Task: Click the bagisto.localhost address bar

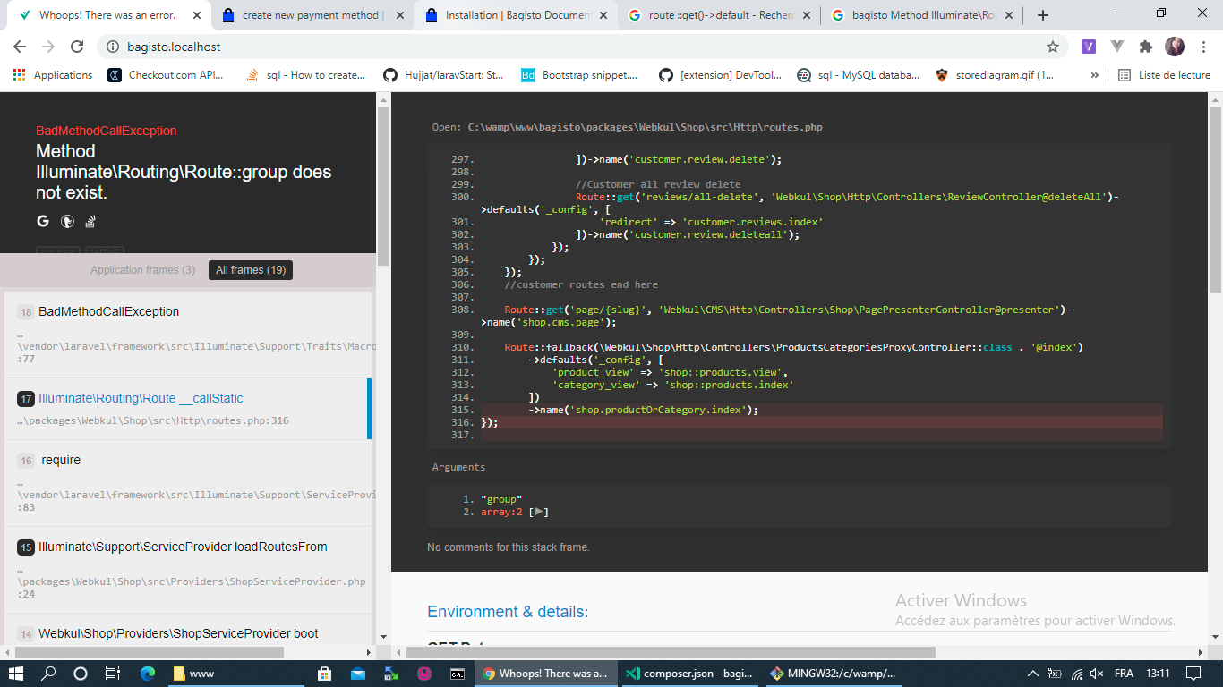Action: pos(573,47)
